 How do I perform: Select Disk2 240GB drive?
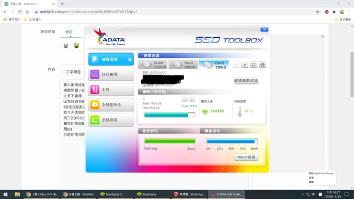pos(183,65)
